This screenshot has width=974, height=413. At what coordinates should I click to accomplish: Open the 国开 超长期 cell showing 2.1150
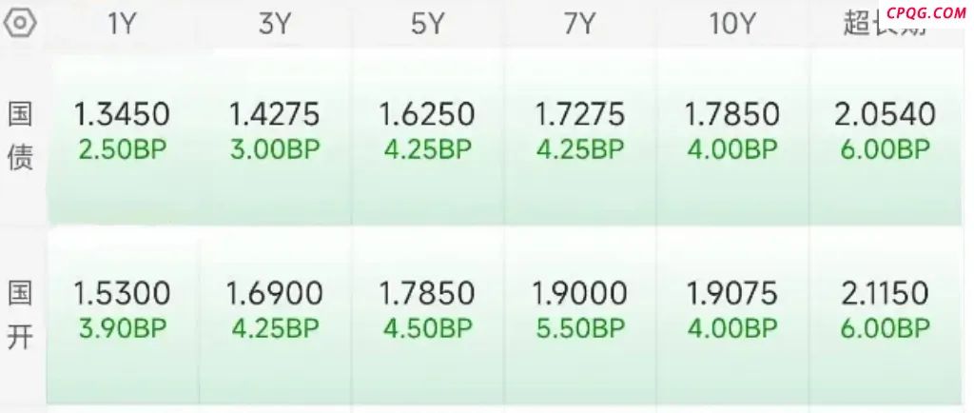(x=886, y=316)
